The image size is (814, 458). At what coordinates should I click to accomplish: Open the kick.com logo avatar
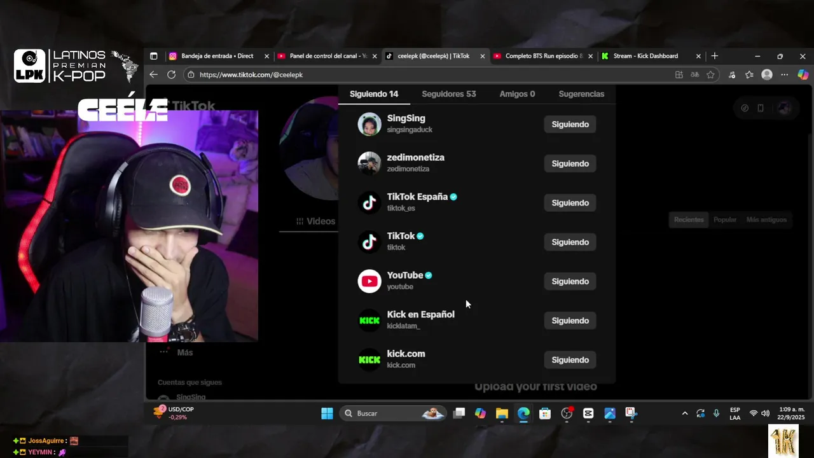(369, 360)
